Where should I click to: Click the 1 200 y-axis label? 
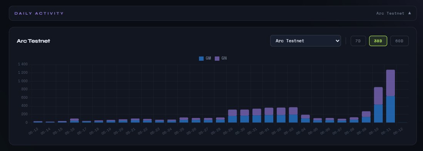(23, 73)
